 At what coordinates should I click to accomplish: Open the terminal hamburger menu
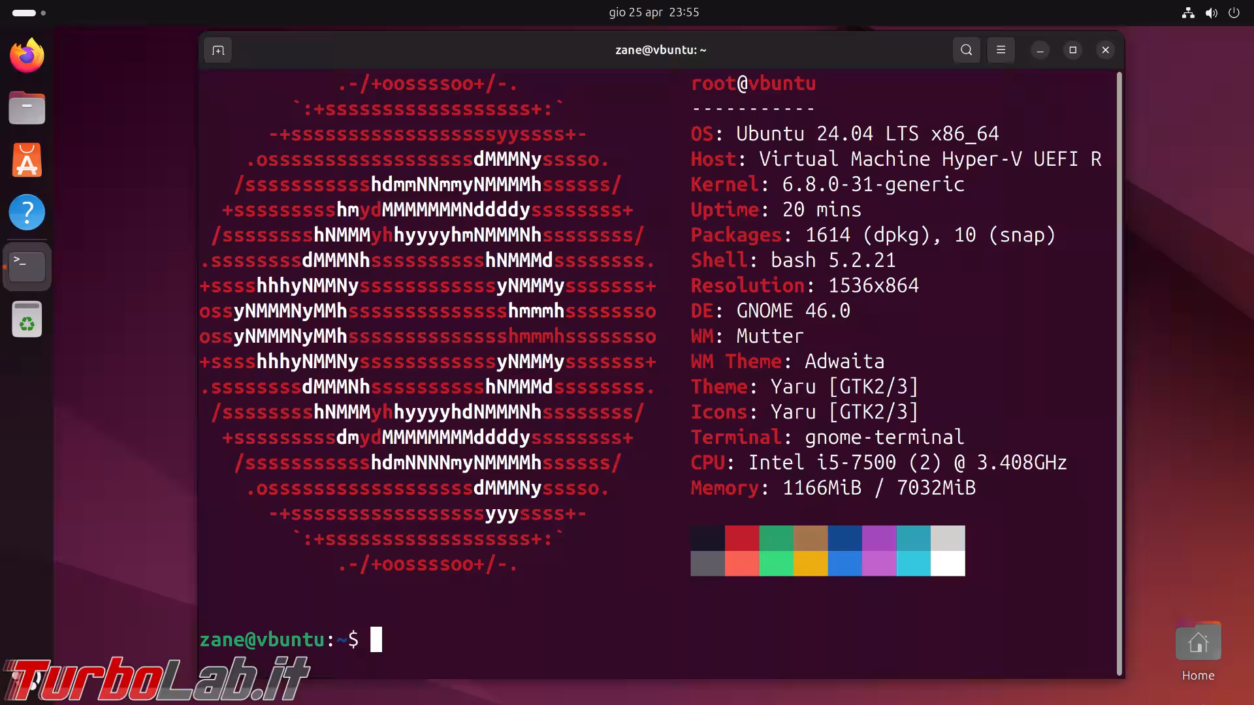click(1001, 50)
